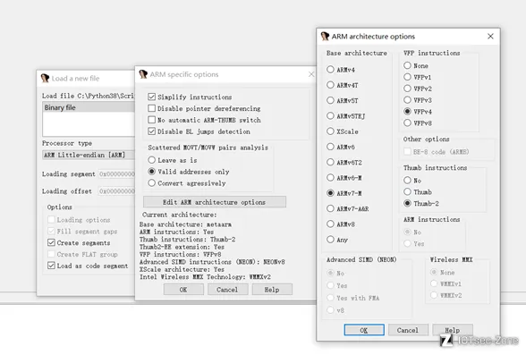The width and height of the screenshot is (526, 355).
Task: Toggle Disable BL jumps detection checkbox
Action: tap(152, 131)
